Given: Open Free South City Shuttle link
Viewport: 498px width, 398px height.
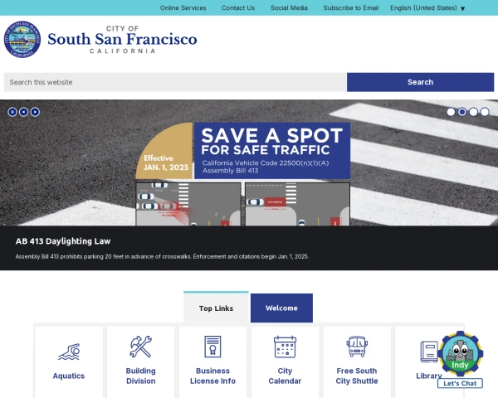Looking at the screenshot, I should (357, 376).
